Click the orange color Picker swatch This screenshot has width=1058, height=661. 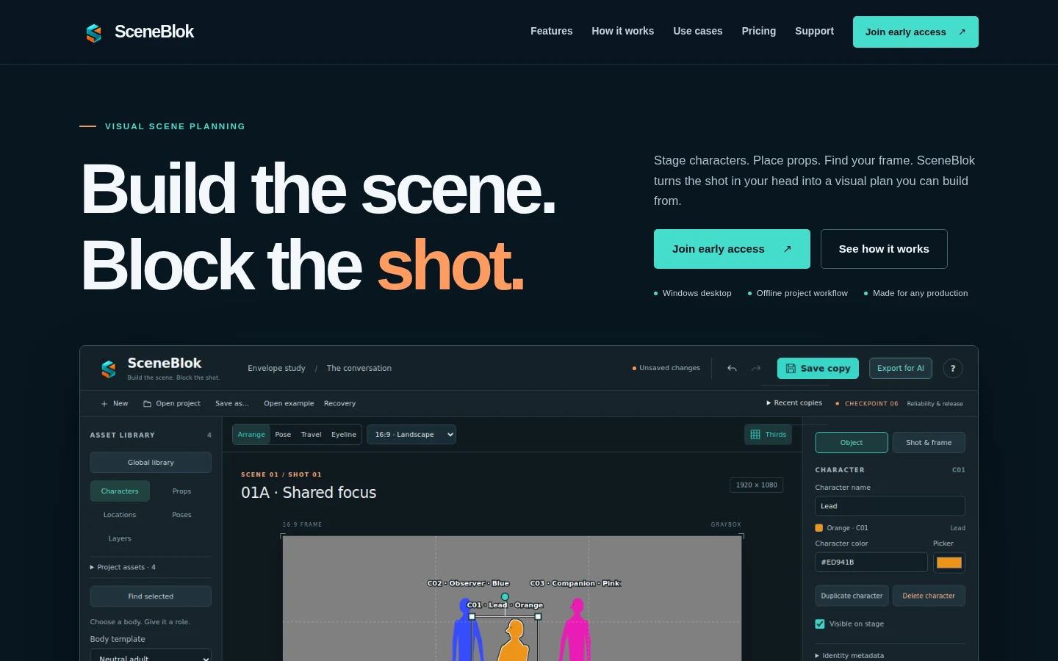pyautogui.click(x=949, y=563)
